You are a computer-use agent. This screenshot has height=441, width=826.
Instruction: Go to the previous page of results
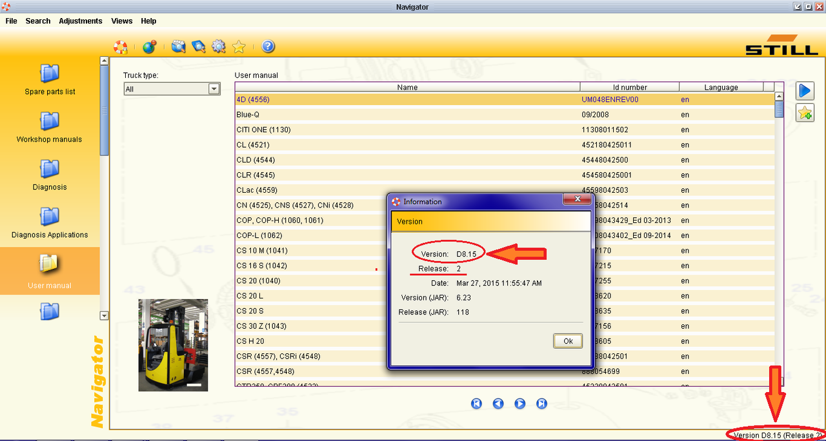click(498, 404)
